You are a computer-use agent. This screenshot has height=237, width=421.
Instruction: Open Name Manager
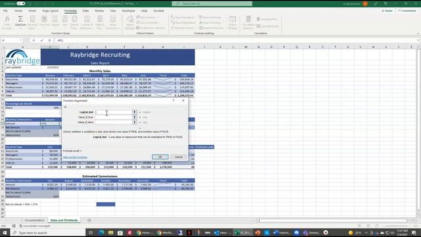pos(130,22)
